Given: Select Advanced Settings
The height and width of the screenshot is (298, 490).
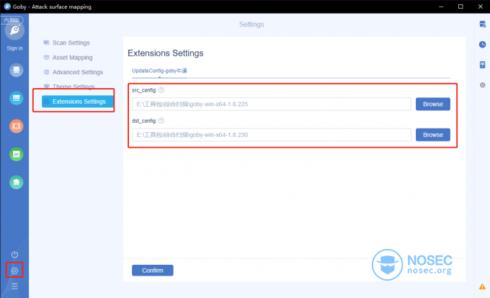Looking at the screenshot, I should [73, 72].
